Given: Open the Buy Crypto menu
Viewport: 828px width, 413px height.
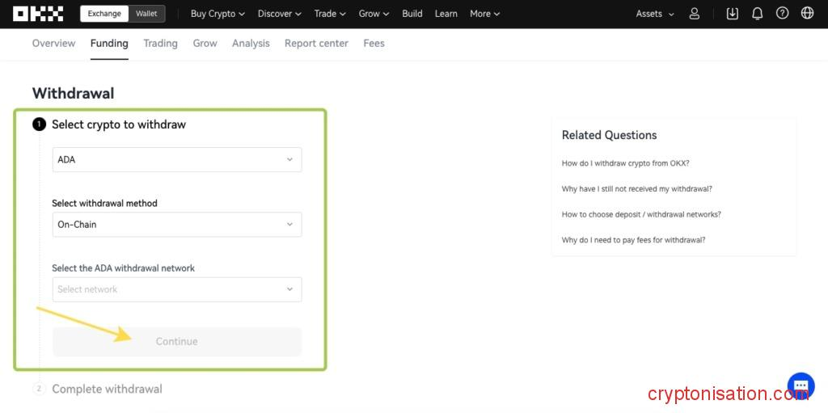Looking at the screenshot, I should [x=218, y=14].
